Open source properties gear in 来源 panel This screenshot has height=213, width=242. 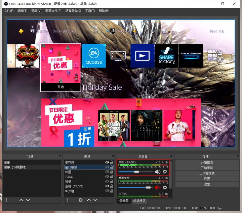pos(81,200)
